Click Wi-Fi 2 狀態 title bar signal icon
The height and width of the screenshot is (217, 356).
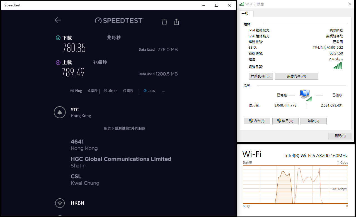(x=241, y=4)
